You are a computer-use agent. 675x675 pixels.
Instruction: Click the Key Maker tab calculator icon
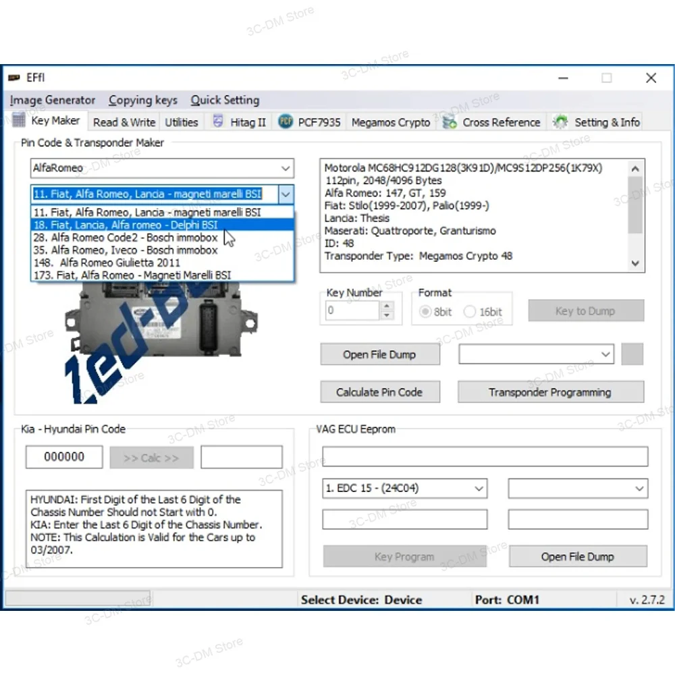pos(18,120)
